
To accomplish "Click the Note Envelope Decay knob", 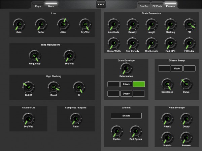I will click(x=186, y=119).
